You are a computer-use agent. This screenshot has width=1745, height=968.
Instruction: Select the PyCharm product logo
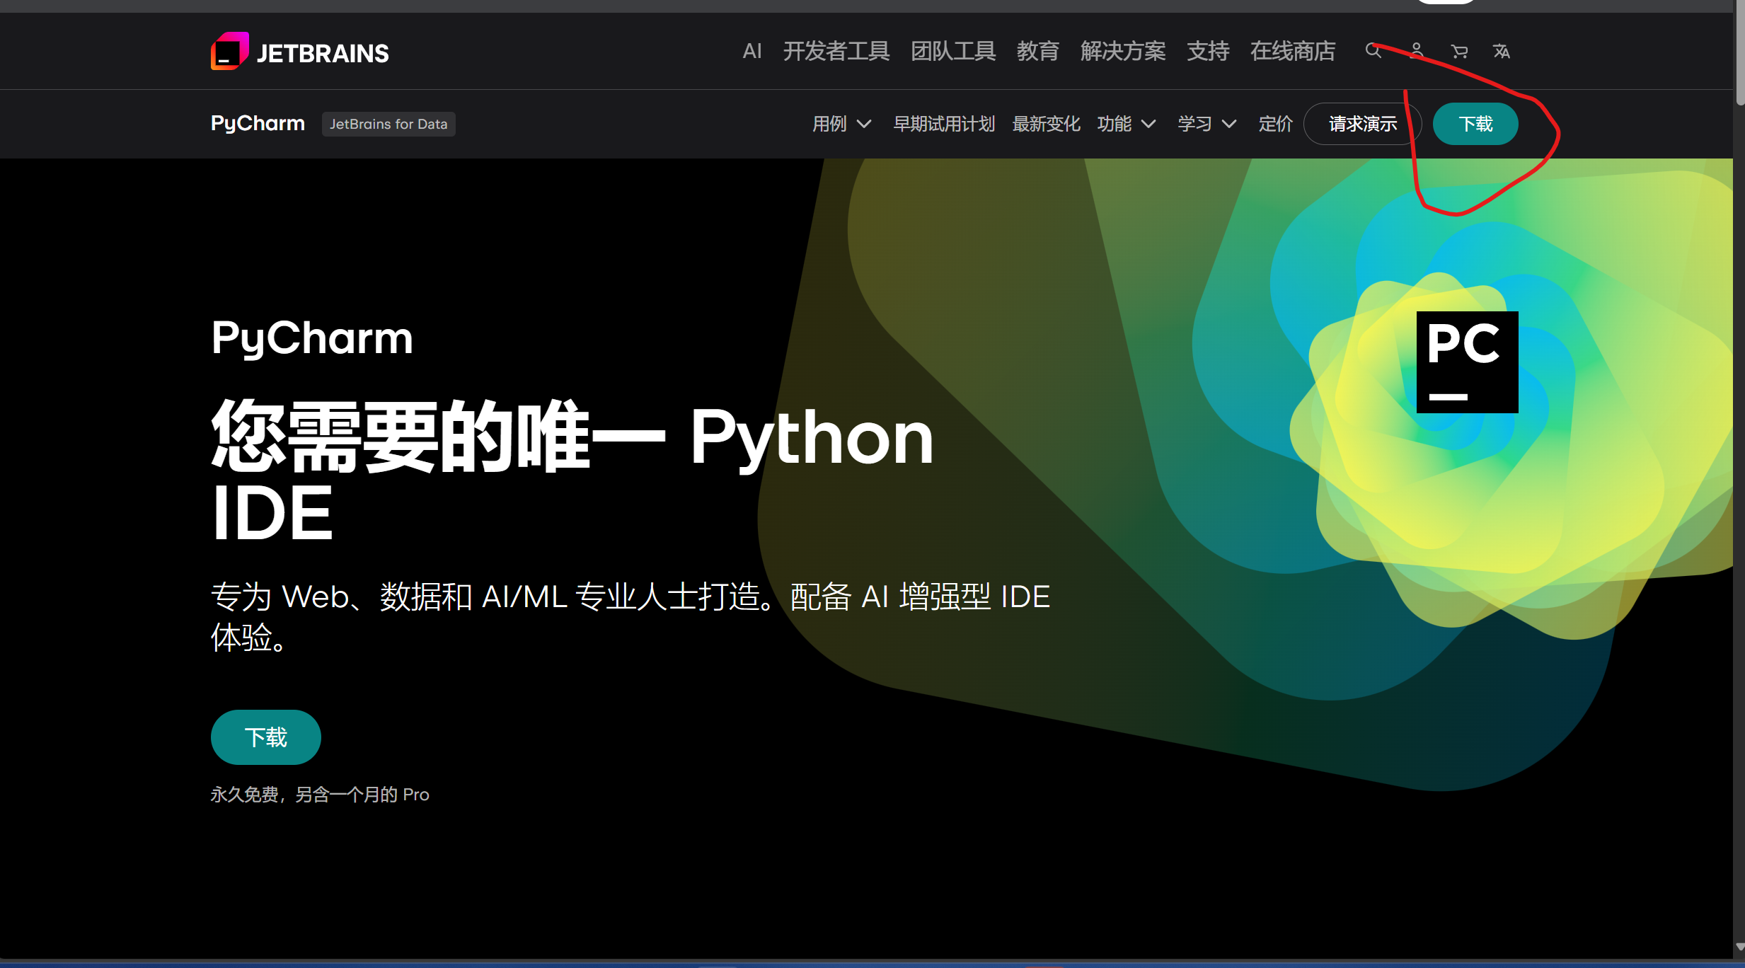click(x=257, y=123)
